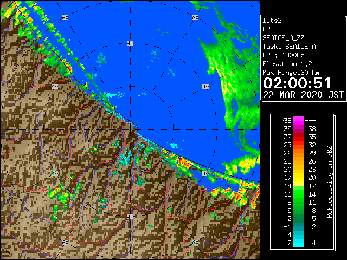The height and width of the screenshot is (260, 347).
Task: Click the "60" range label in the southwest
Action: (x=65, y=242)
